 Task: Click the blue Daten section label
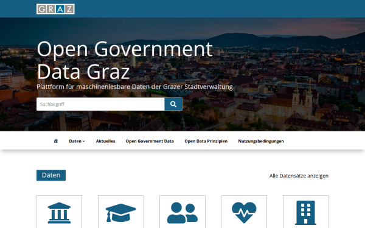[x=51, y=175]
